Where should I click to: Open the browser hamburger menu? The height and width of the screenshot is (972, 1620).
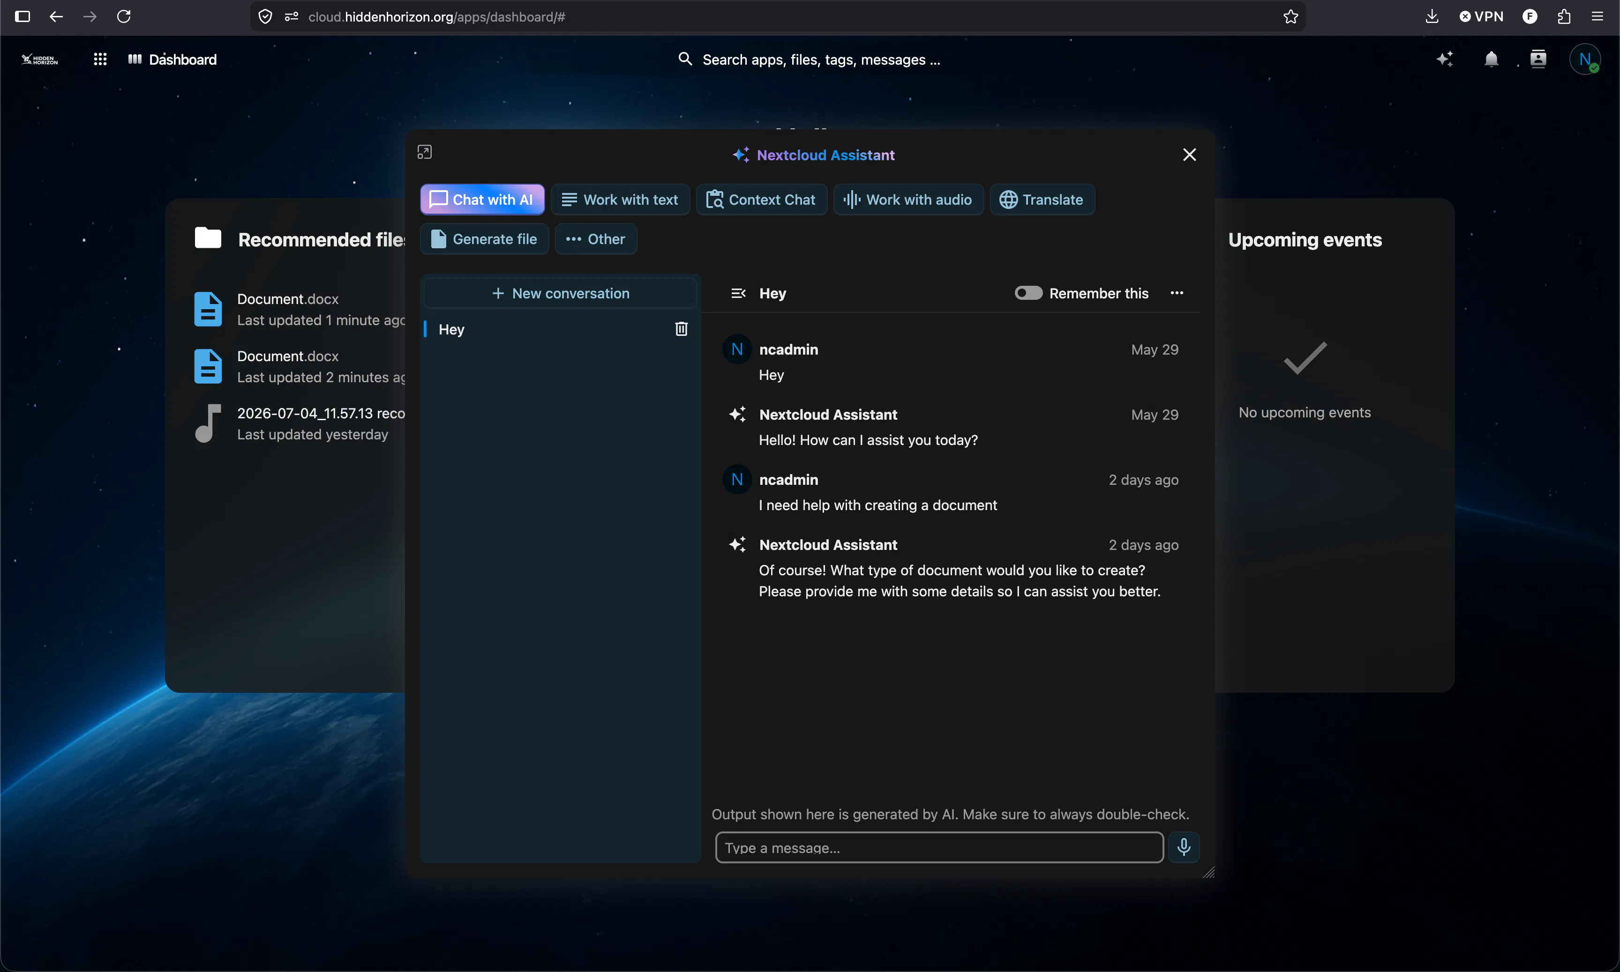[1597, 16]
